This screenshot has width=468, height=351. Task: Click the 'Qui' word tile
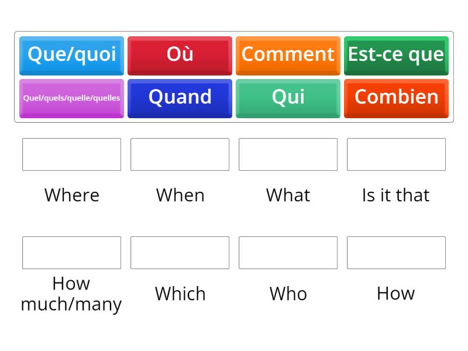(288, 98)
